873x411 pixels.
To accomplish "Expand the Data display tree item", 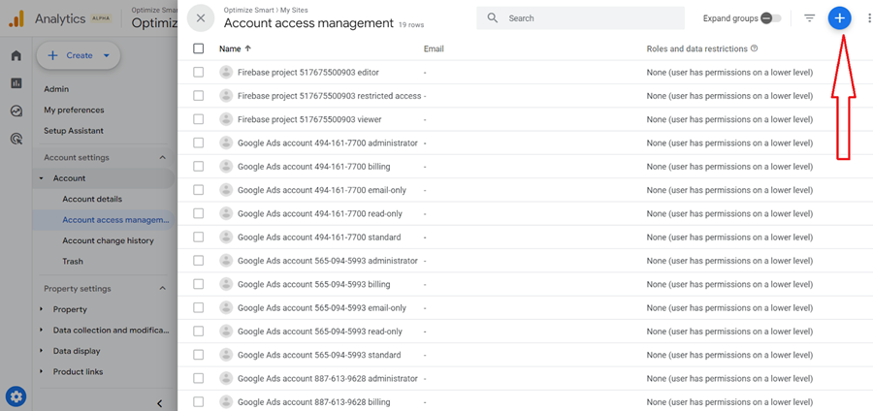I will (x=42, y=351).
